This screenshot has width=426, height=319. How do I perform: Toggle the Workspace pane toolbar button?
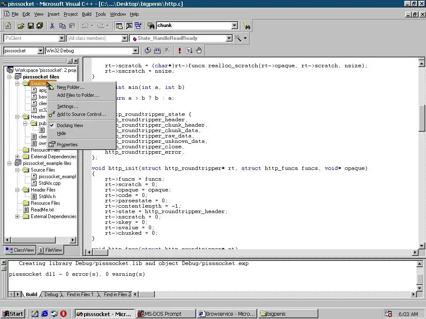click(x=119, y=26)
